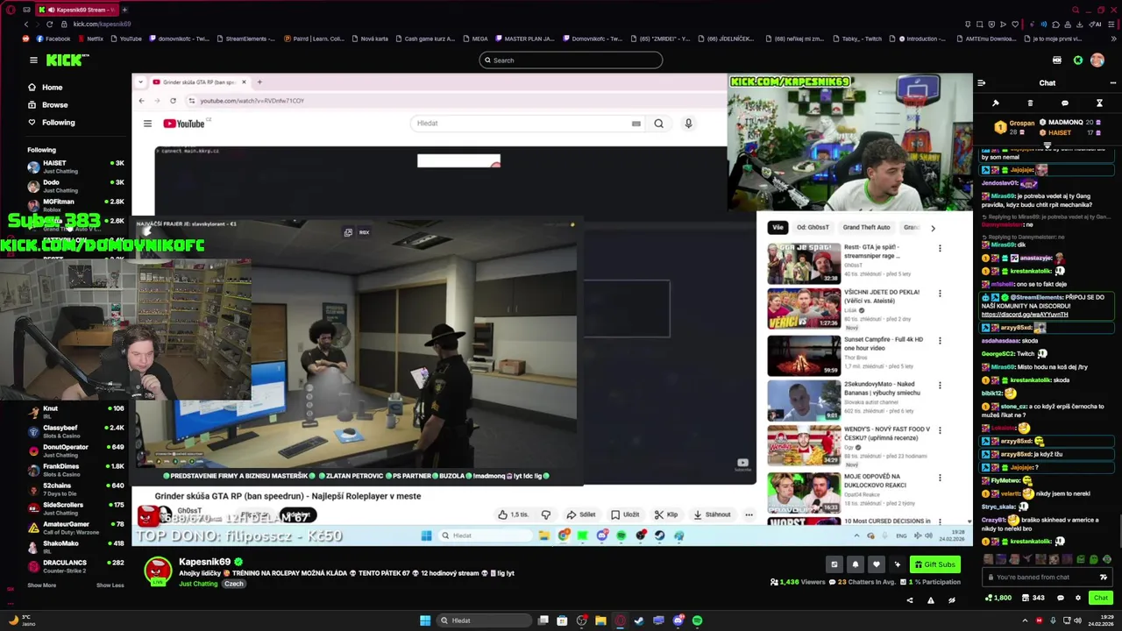Share the stream via share icon
1122x631 pixels.
tap(909, 600)
